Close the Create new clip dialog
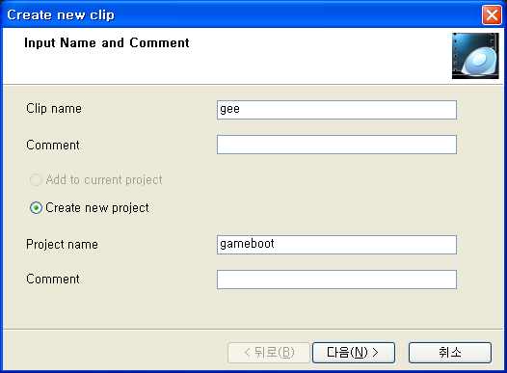 click(492, 14)
